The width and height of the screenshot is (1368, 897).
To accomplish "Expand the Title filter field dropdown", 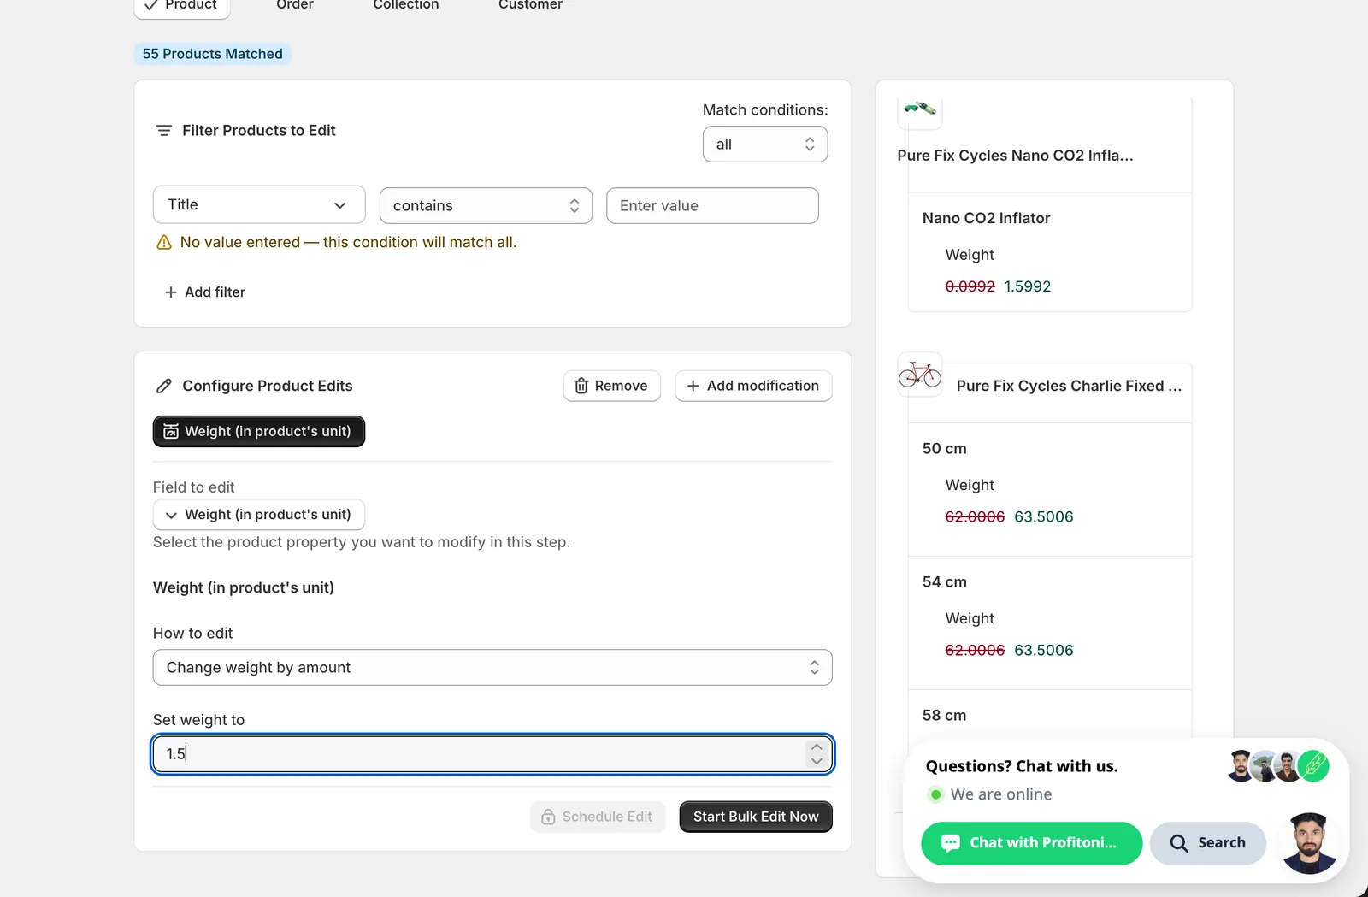I will click(259, 205).
